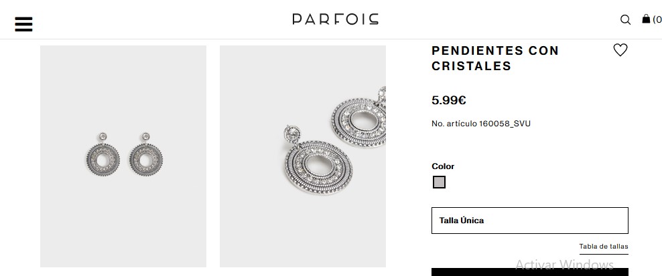Viewport: 662px width, 276px height.
Task: Open search with the magnifier icon
Action: [x=625, y=19]
